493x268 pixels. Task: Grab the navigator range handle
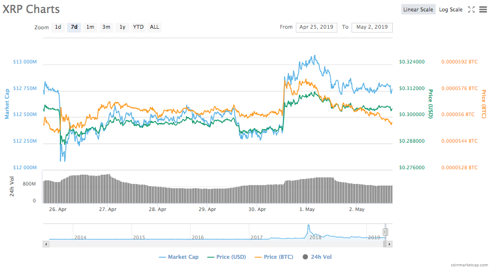click(x=385, y=232)
